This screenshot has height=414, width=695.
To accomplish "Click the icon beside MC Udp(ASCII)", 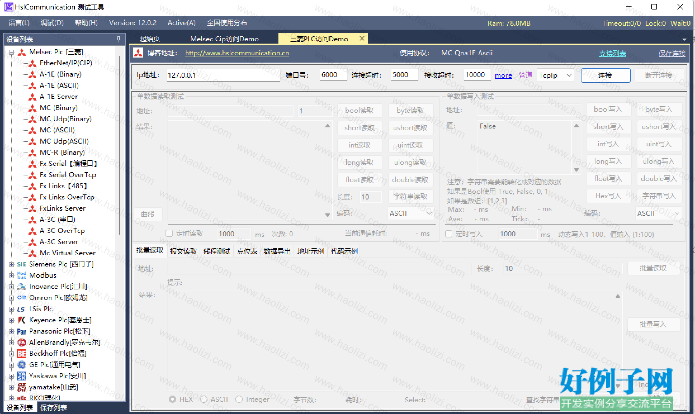I will pos(32,142).
